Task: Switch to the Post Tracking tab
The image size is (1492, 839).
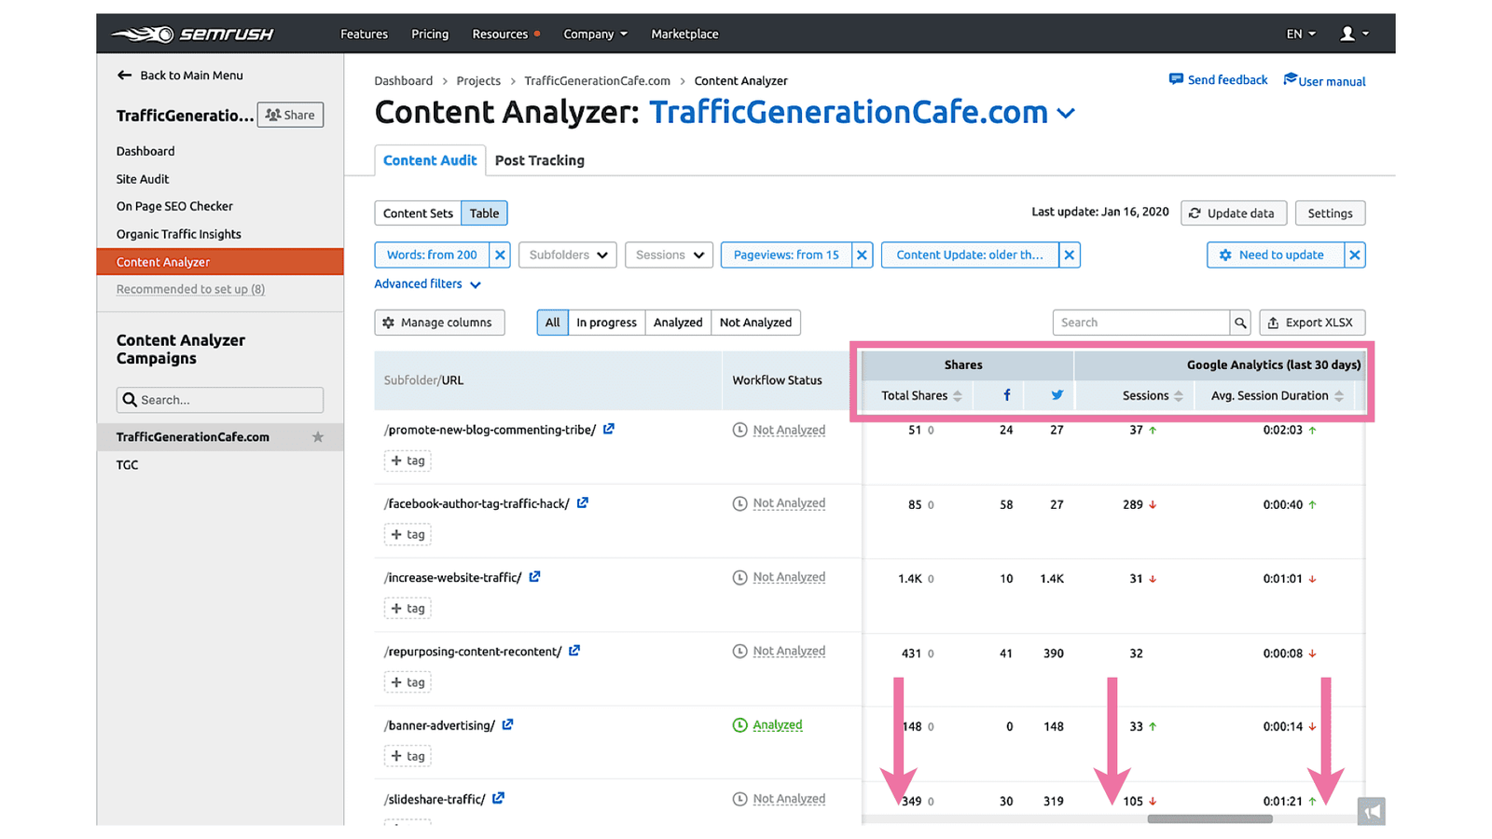Action: click(539, 159)
